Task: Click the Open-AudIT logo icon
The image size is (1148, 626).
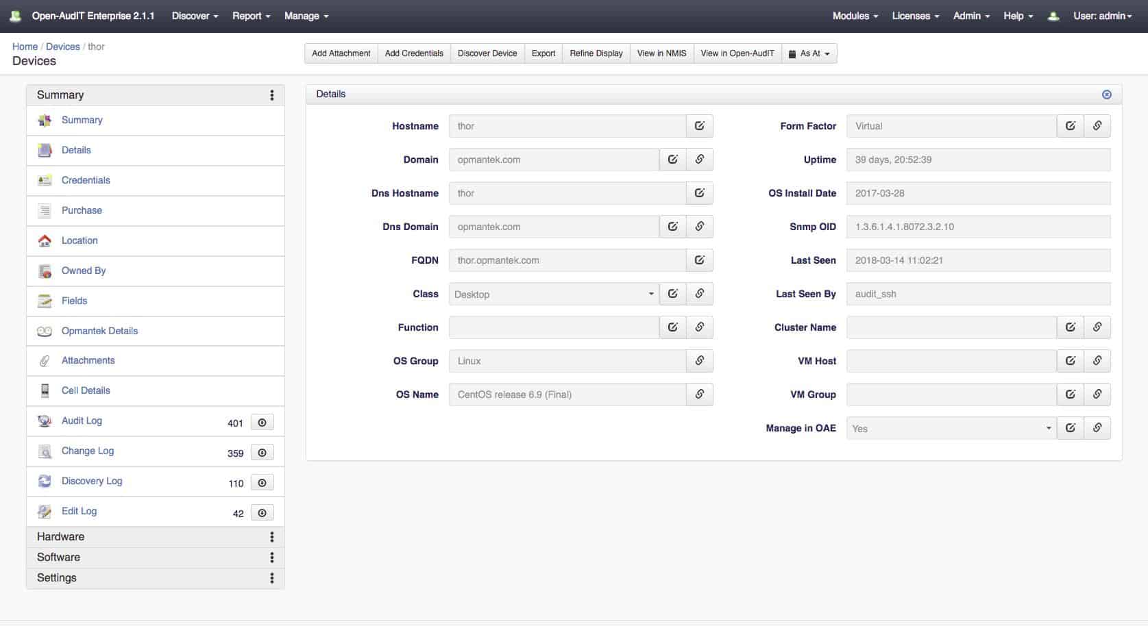Action: (x=15, y=16)
